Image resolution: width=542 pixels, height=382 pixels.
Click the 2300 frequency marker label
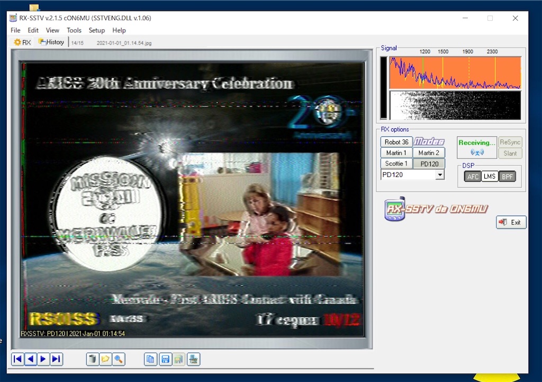point(492,51)
